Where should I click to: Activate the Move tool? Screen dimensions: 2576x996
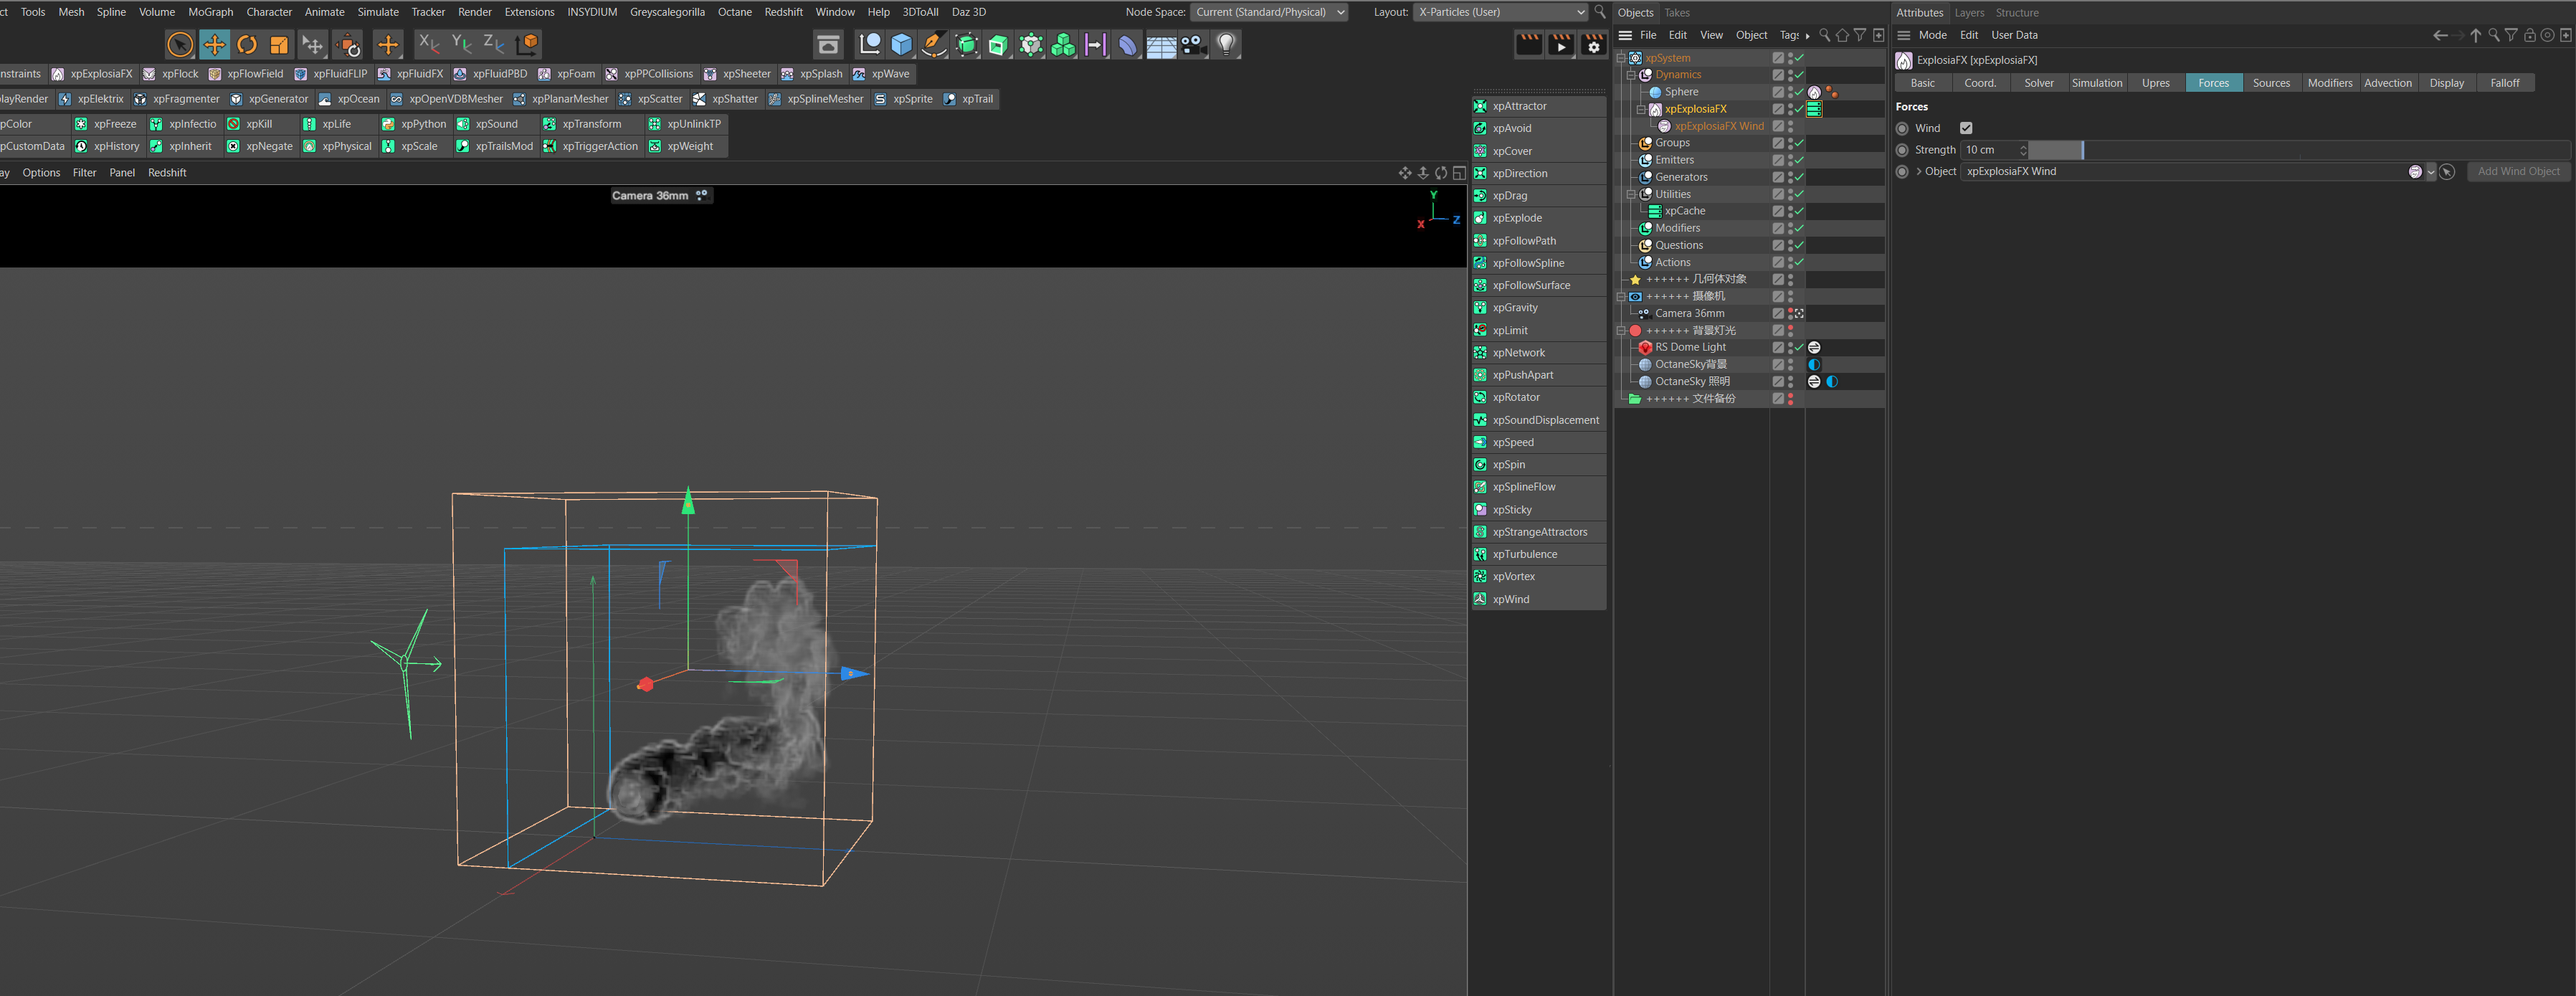click(214, 44)
